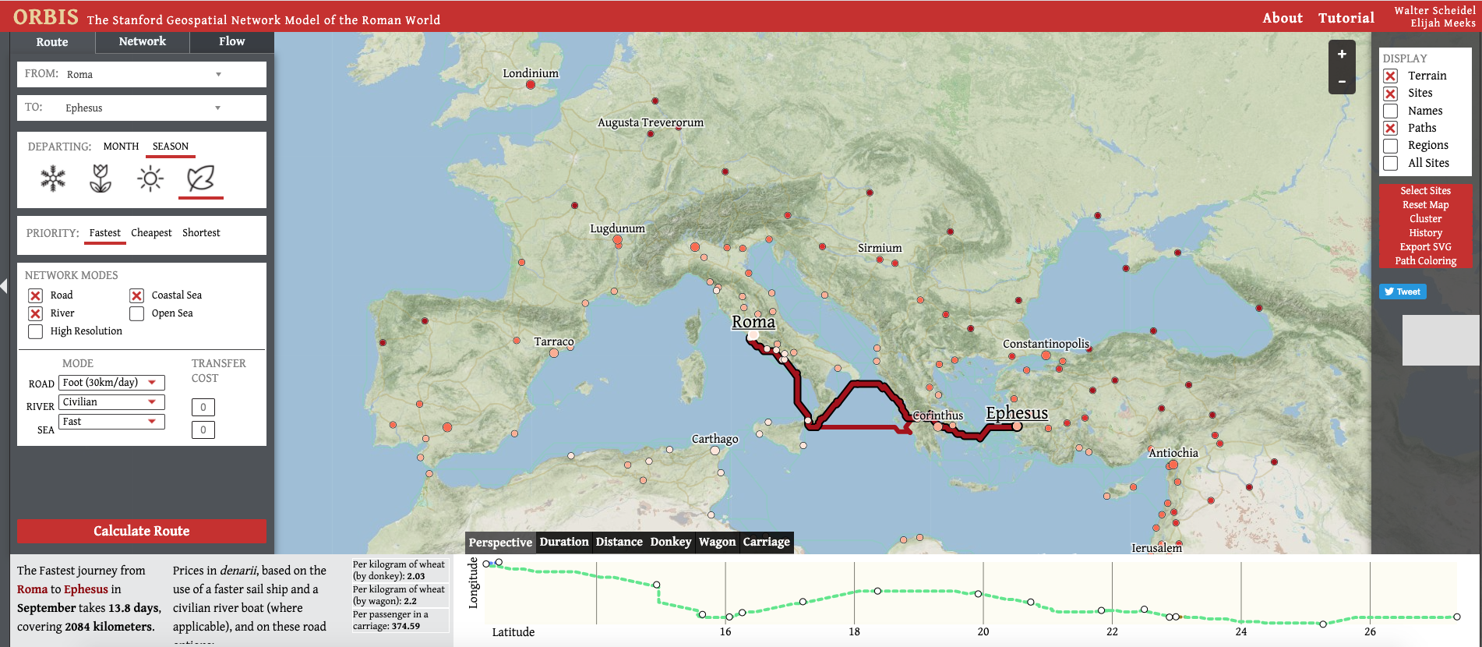Viewport: 1482px width, 647px height.
Task: Select the summer sun season icon
Action: (150, 179)
